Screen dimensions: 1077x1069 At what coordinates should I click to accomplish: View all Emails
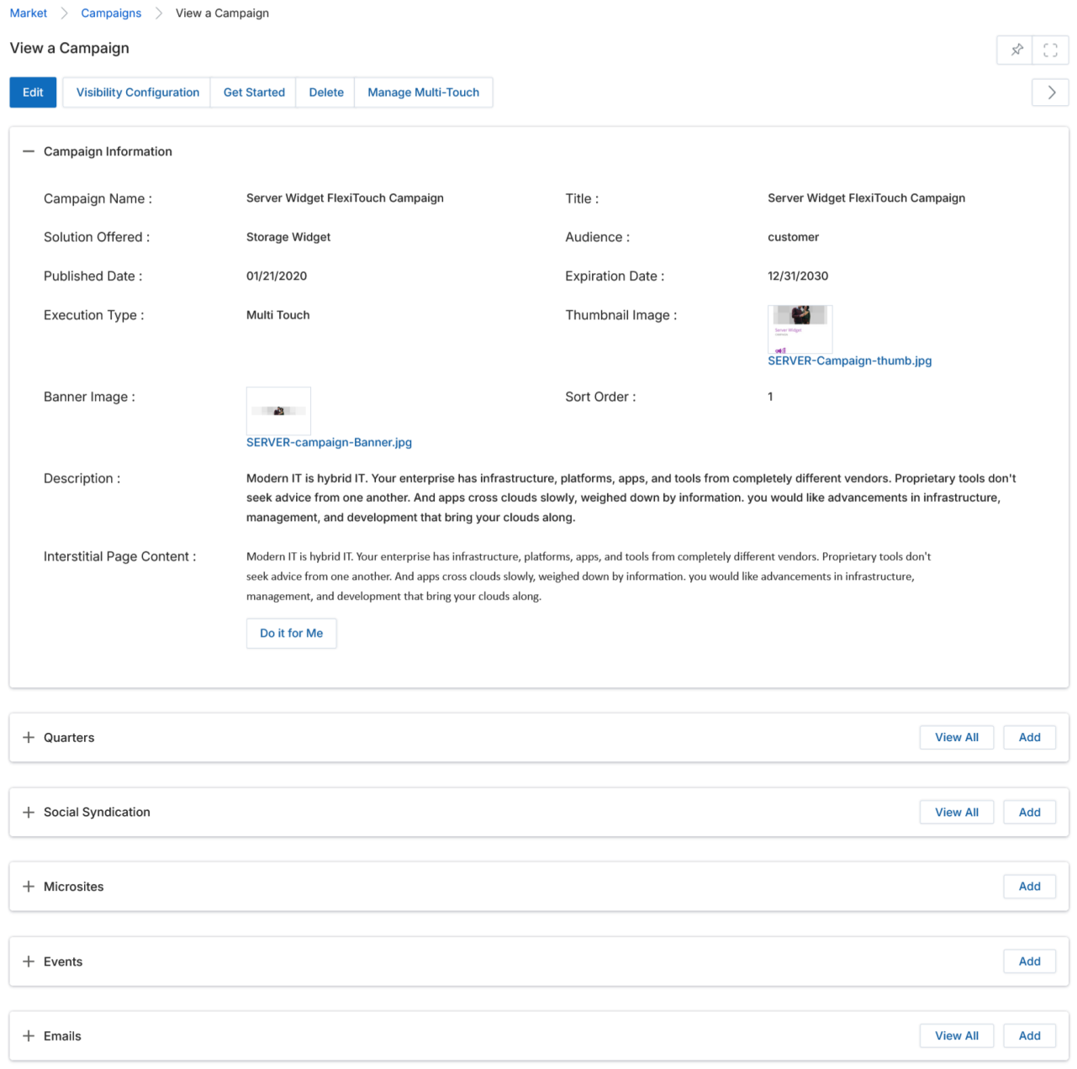coord(957,1036)
